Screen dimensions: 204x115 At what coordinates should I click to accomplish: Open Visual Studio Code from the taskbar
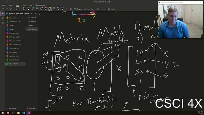pos(24,113)
